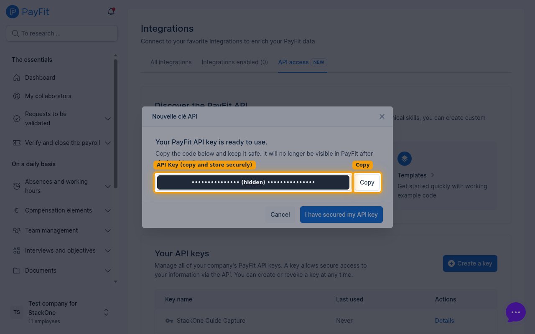Click the PayFit logo icon
The height and width of the screenshot is (334, 535).
pos(13,12)
